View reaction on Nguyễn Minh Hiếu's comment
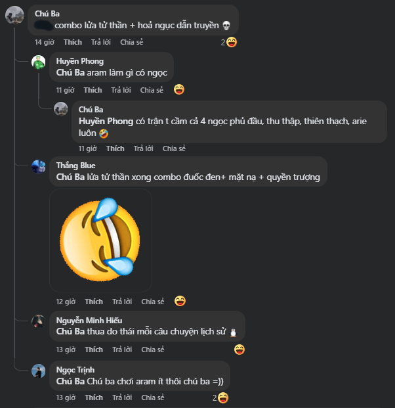The width and height of the screenshot is (395, 408). point(239,350)
